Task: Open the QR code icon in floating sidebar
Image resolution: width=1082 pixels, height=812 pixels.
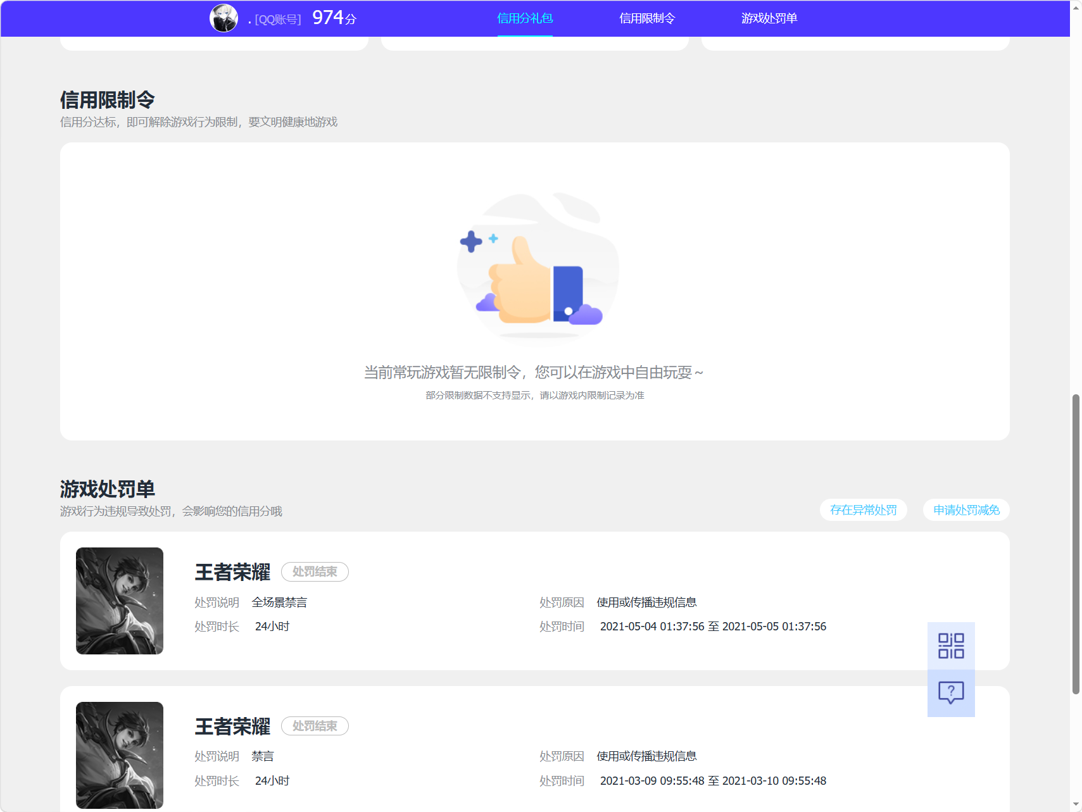Action: coord(951,646)
